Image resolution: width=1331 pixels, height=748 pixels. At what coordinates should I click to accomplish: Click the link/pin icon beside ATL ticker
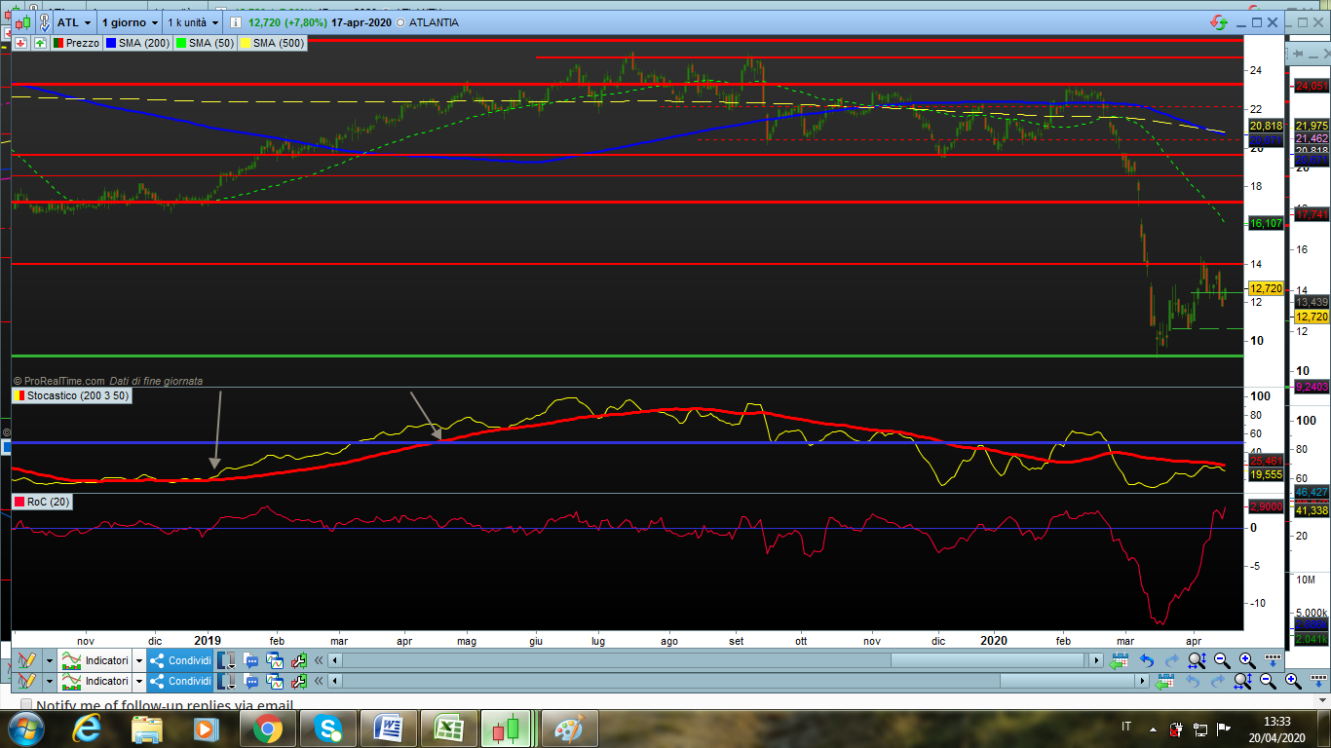click(45, 21)
